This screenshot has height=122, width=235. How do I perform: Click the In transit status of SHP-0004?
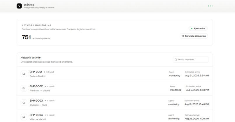pos(50,115)
